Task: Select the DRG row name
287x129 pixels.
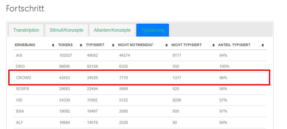Action: 20,66
